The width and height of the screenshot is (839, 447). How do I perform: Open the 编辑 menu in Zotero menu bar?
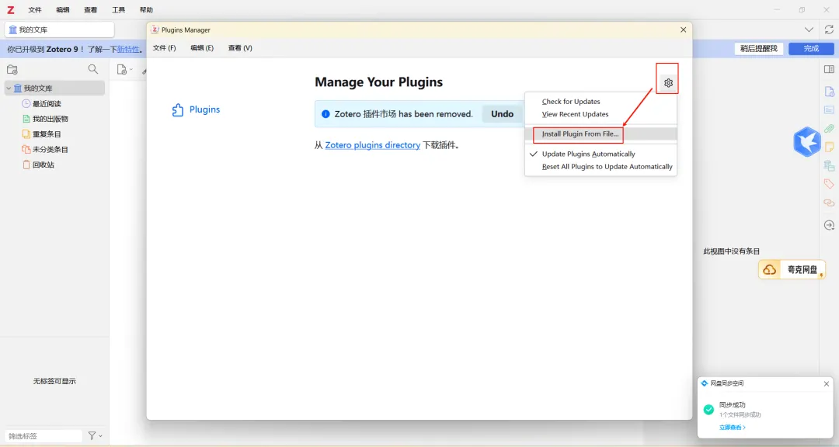(63, 9)
